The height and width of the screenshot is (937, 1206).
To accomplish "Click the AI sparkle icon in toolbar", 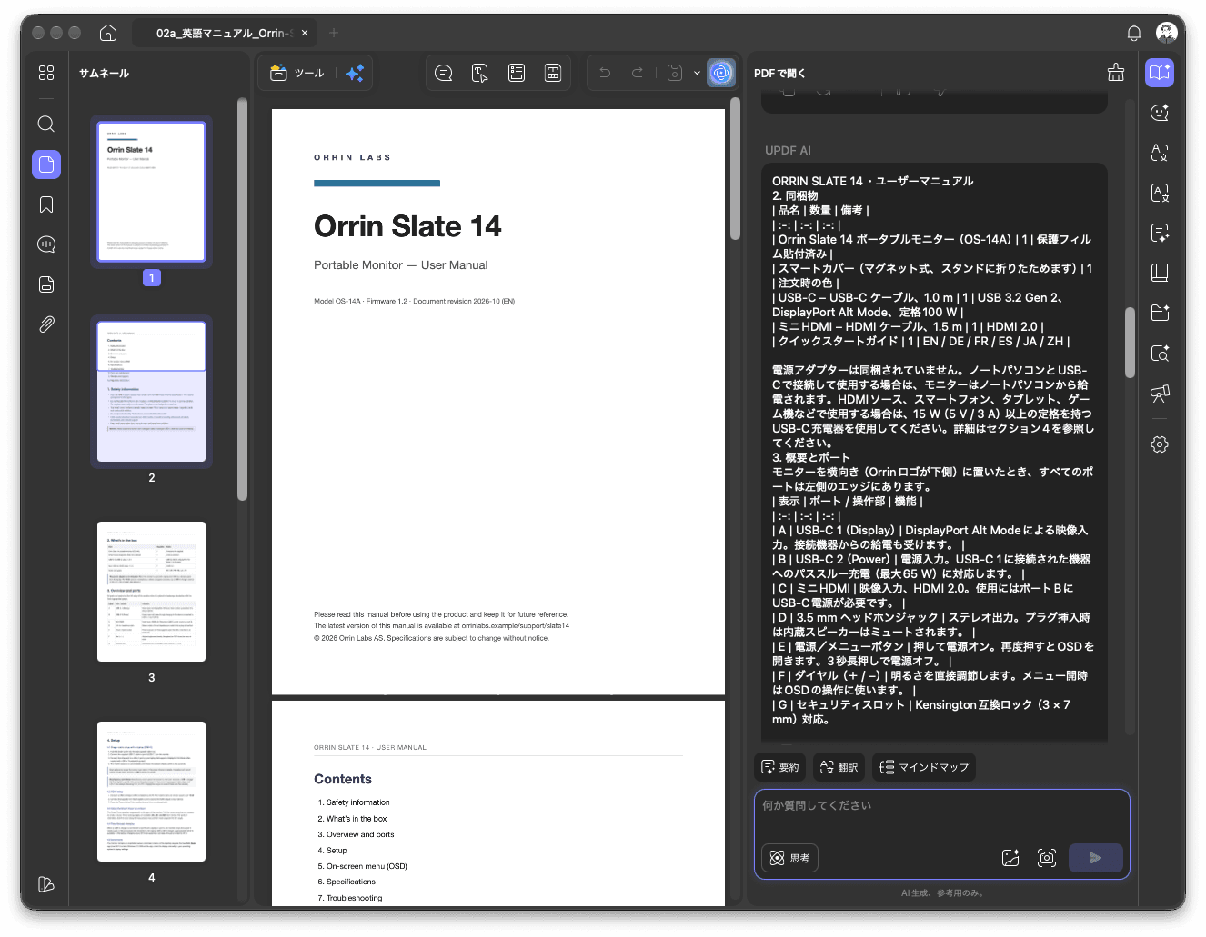I will (355, 73).
